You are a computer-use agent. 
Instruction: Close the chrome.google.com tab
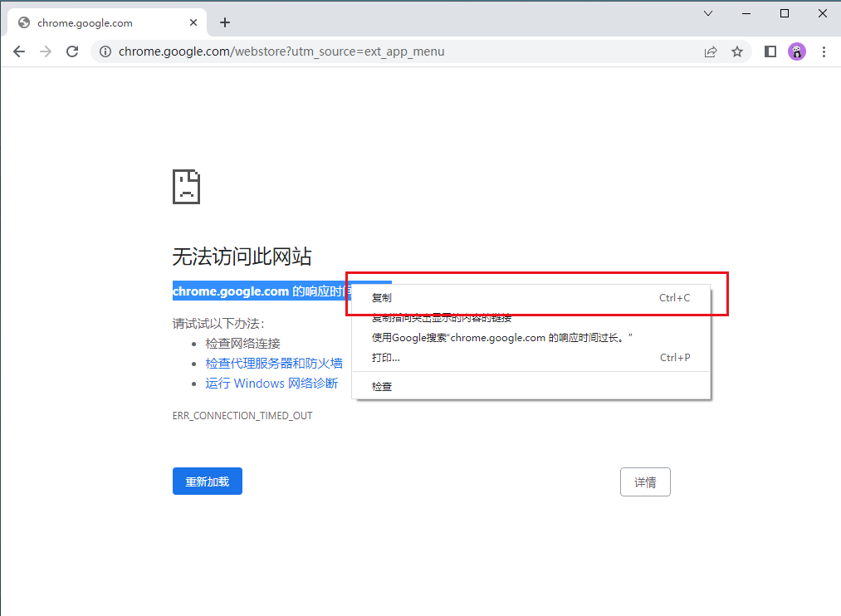(193, 22)
